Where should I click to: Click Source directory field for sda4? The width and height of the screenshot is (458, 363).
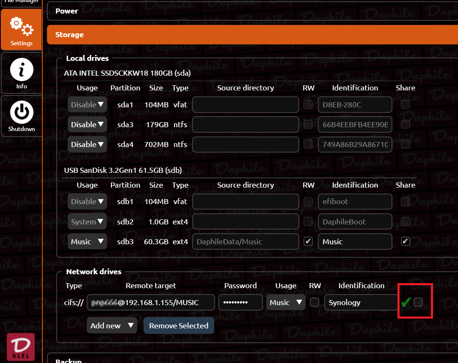(x=246, y=145)
